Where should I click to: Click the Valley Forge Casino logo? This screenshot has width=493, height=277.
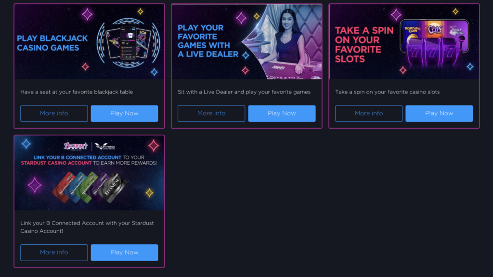(105, 146)
